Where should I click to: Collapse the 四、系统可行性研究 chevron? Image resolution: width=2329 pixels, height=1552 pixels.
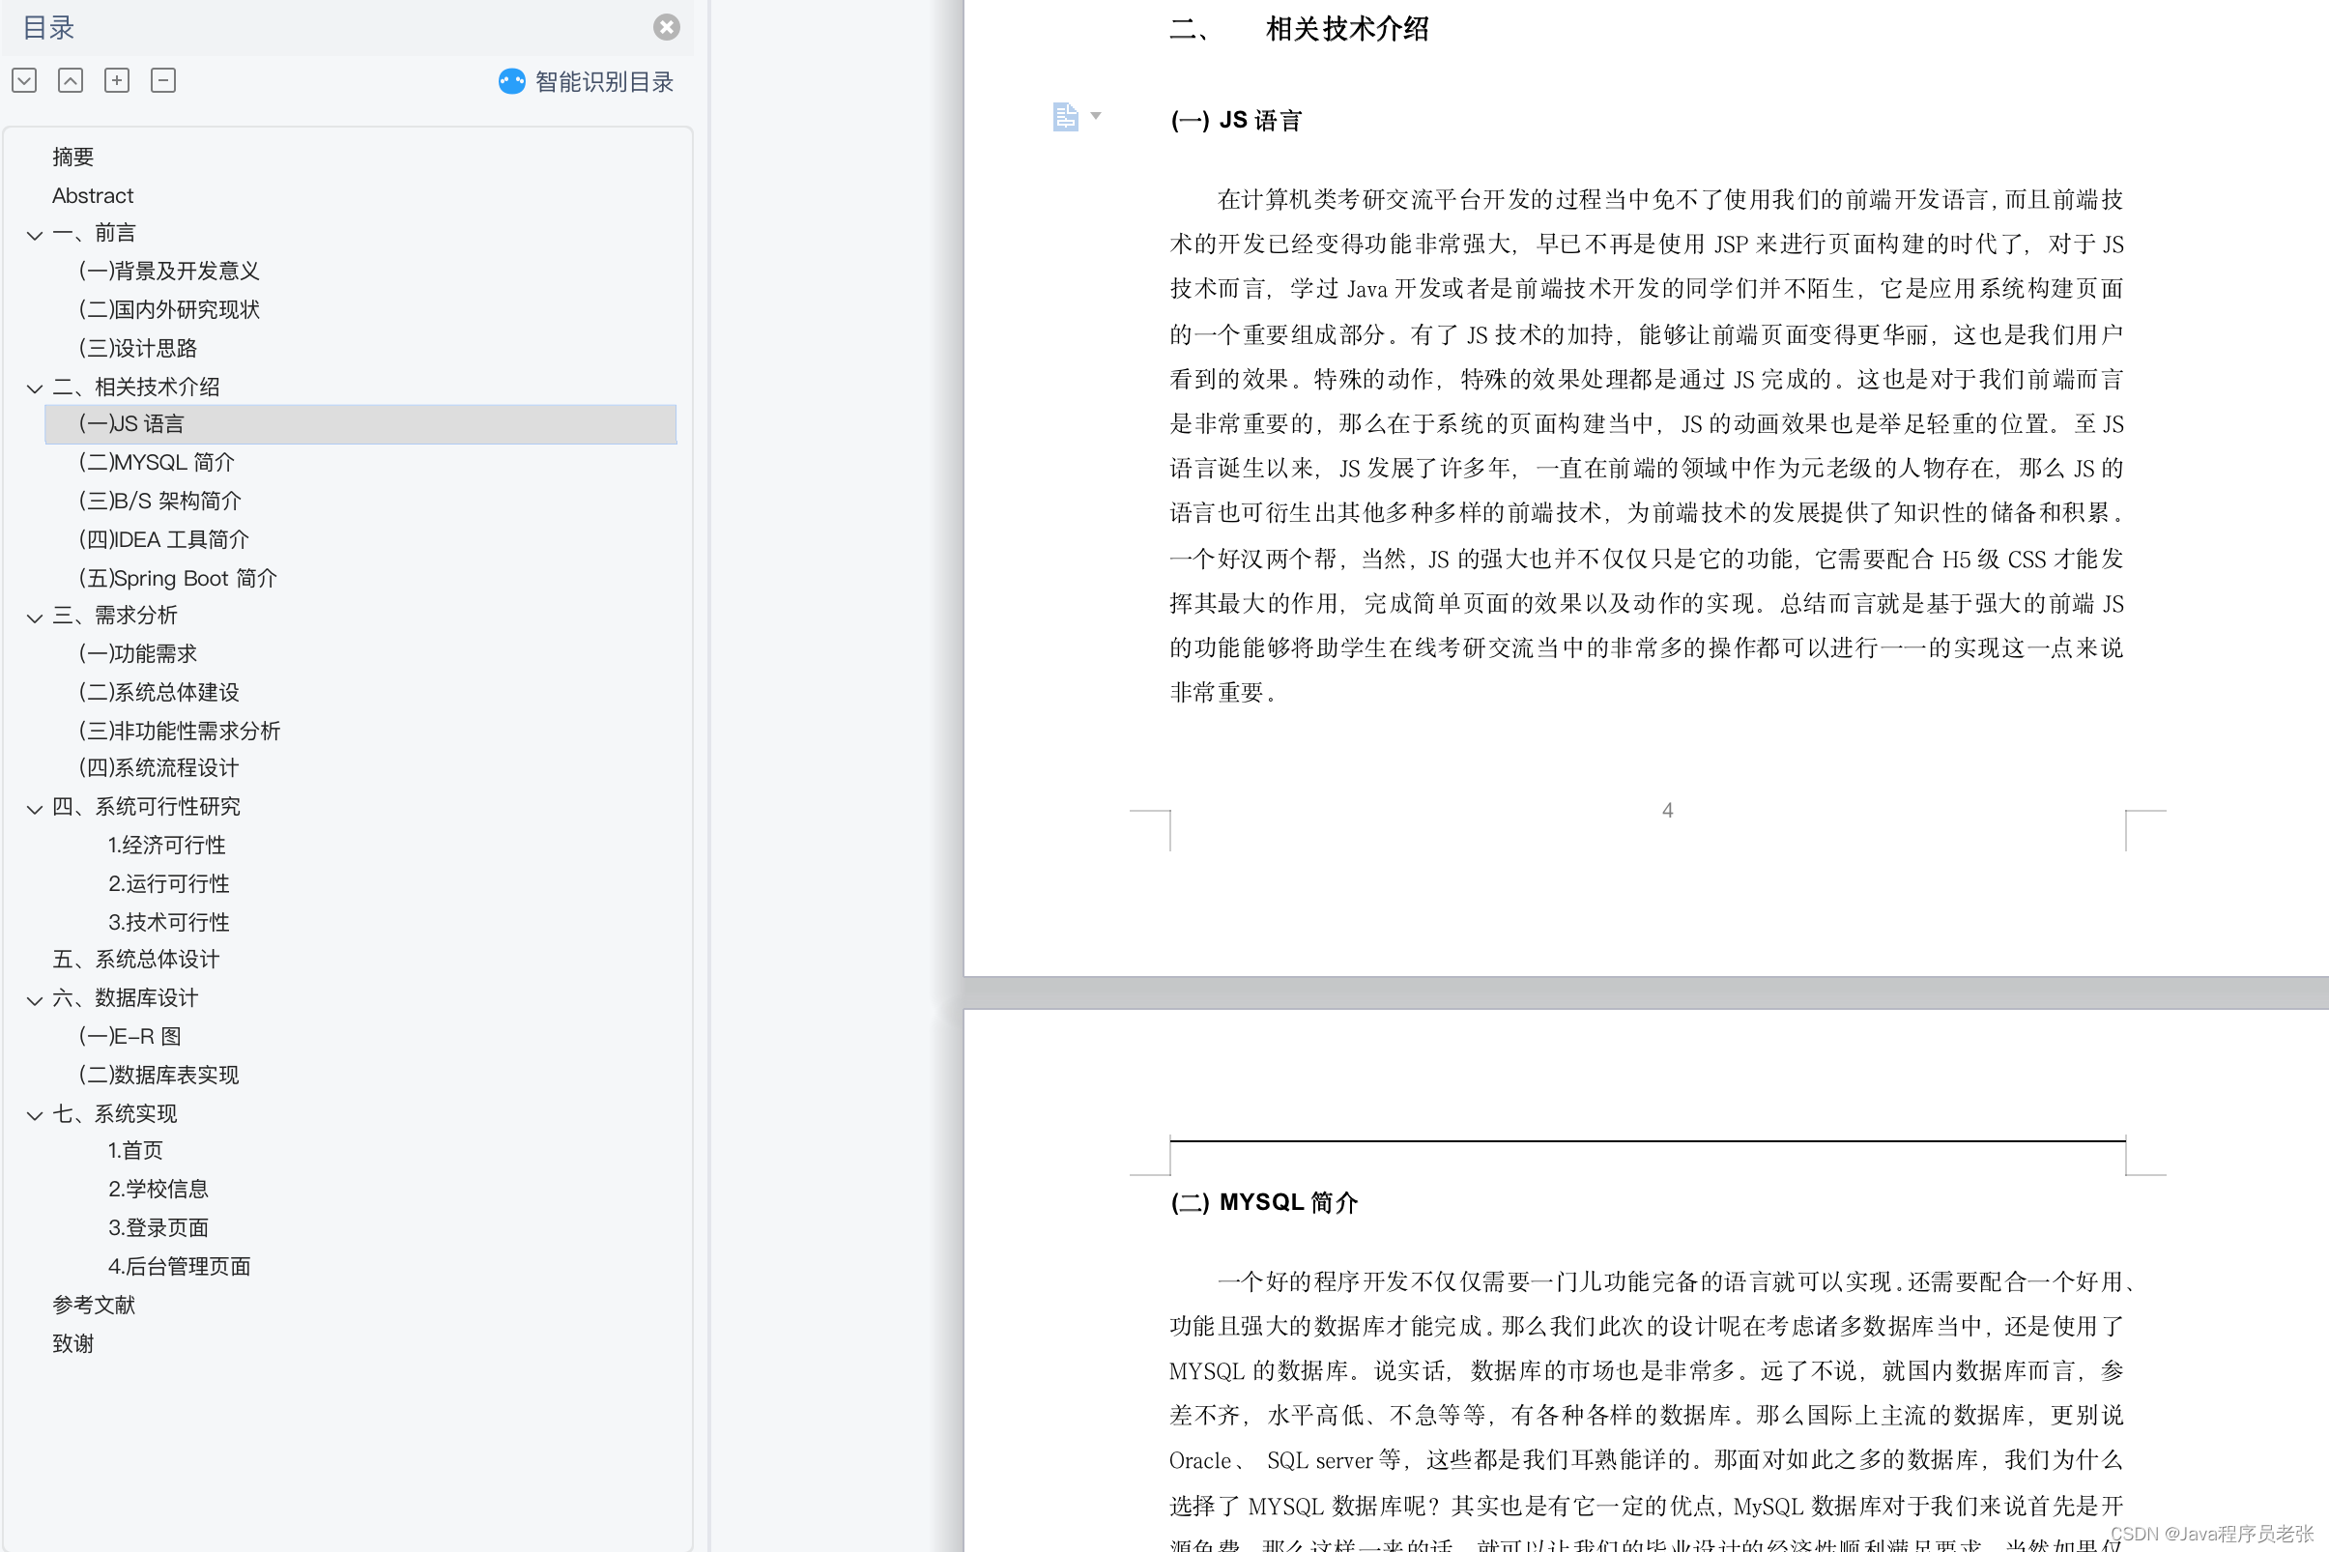pyautogui.click(x=35, y=809)
